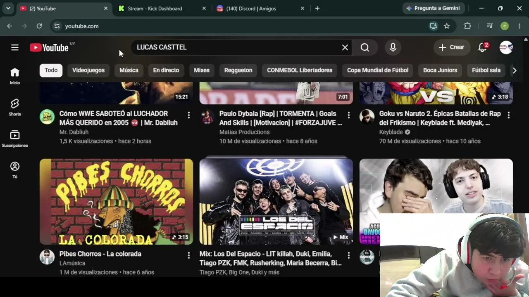Bookmark this page with the star
529x297 pixels.
tap(447, 26)
